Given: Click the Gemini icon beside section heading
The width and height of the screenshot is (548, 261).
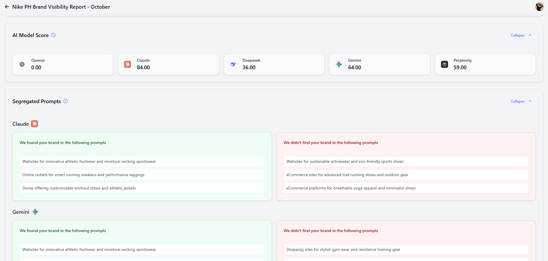Looking at the screenshot, I should pyautogui.click(x=35, y=212).
